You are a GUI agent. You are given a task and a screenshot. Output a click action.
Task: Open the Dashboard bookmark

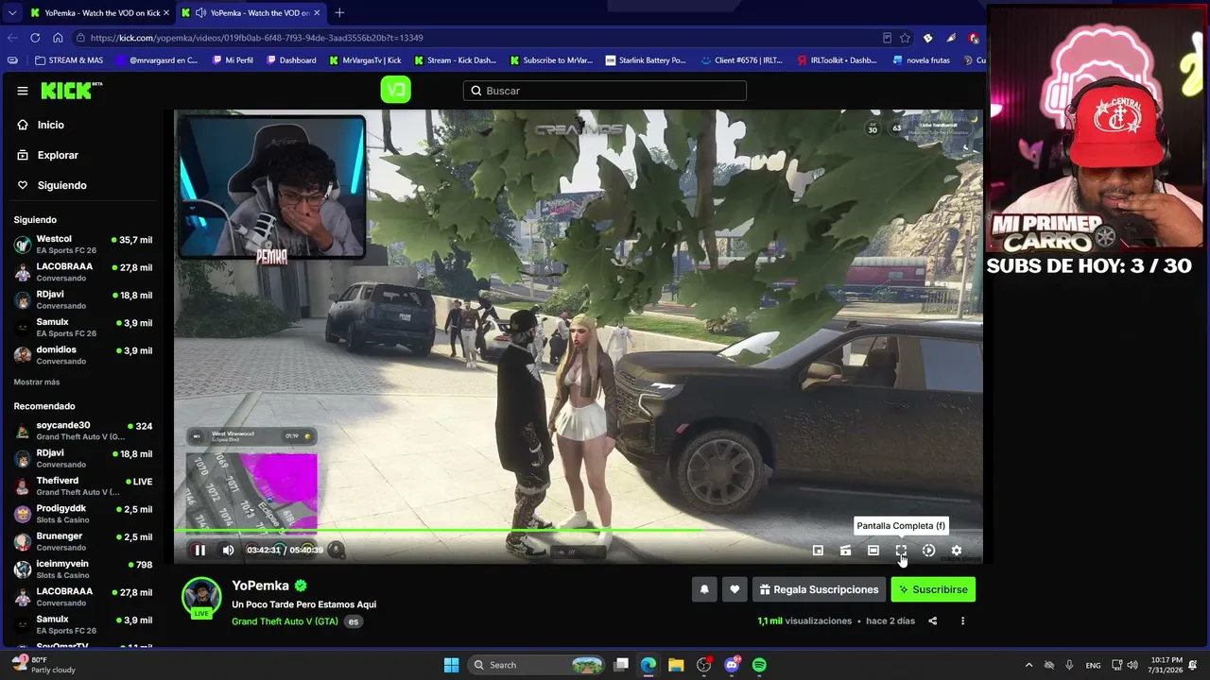(291, 60)
